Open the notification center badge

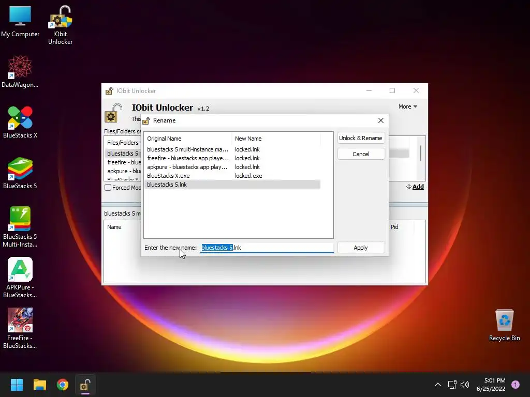[516, 385]
